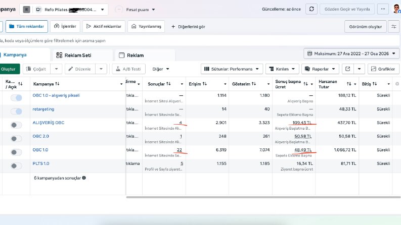Sort by Kampanya column arrows

click(57, 84)
